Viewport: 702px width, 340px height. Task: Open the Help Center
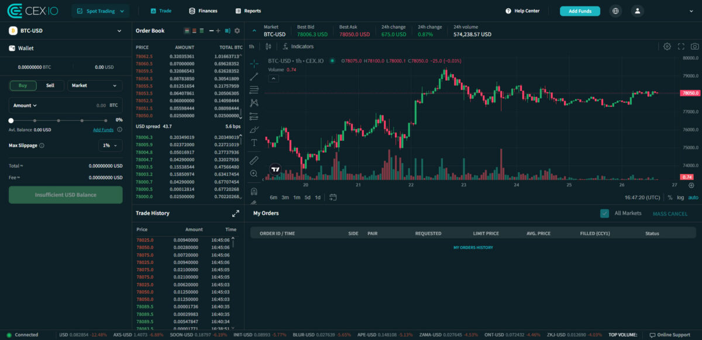click(x=522, y=11)
